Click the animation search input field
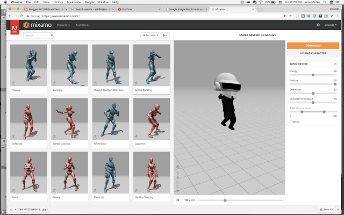The width and height of the screenshot is (344, 215). click(x=37, y=35)
